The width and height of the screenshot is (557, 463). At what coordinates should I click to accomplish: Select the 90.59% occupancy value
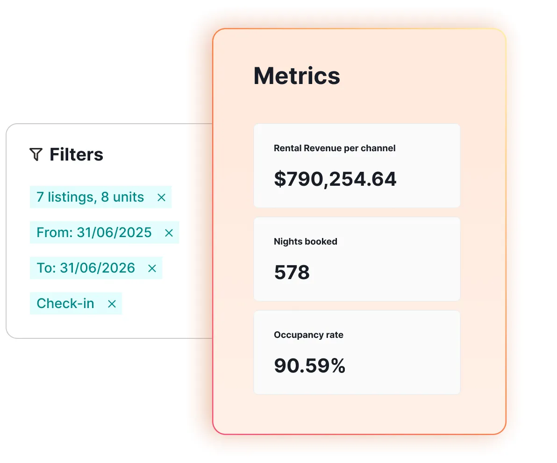[309, 365]
